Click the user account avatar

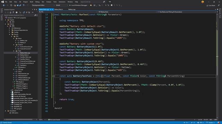(x=203, y=2)
